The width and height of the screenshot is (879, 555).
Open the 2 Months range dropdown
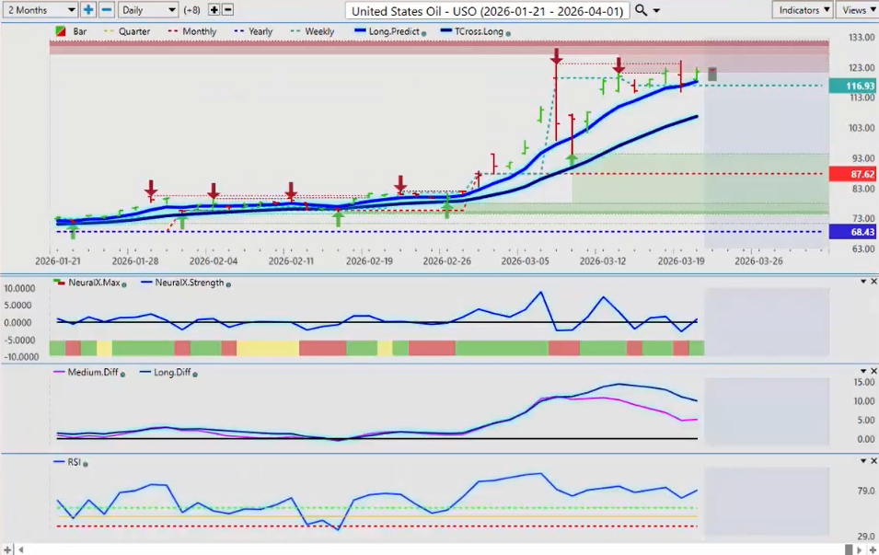40,10
